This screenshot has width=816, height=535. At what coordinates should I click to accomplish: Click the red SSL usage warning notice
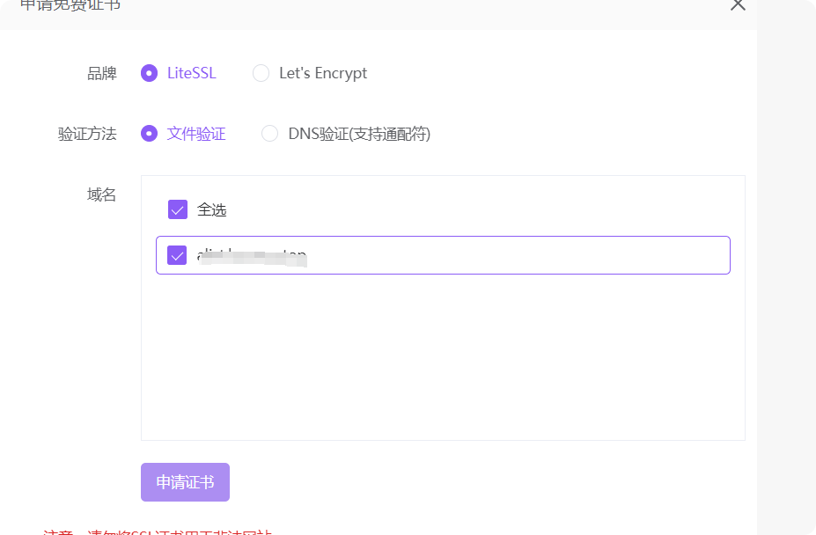(x=150, y=531)
